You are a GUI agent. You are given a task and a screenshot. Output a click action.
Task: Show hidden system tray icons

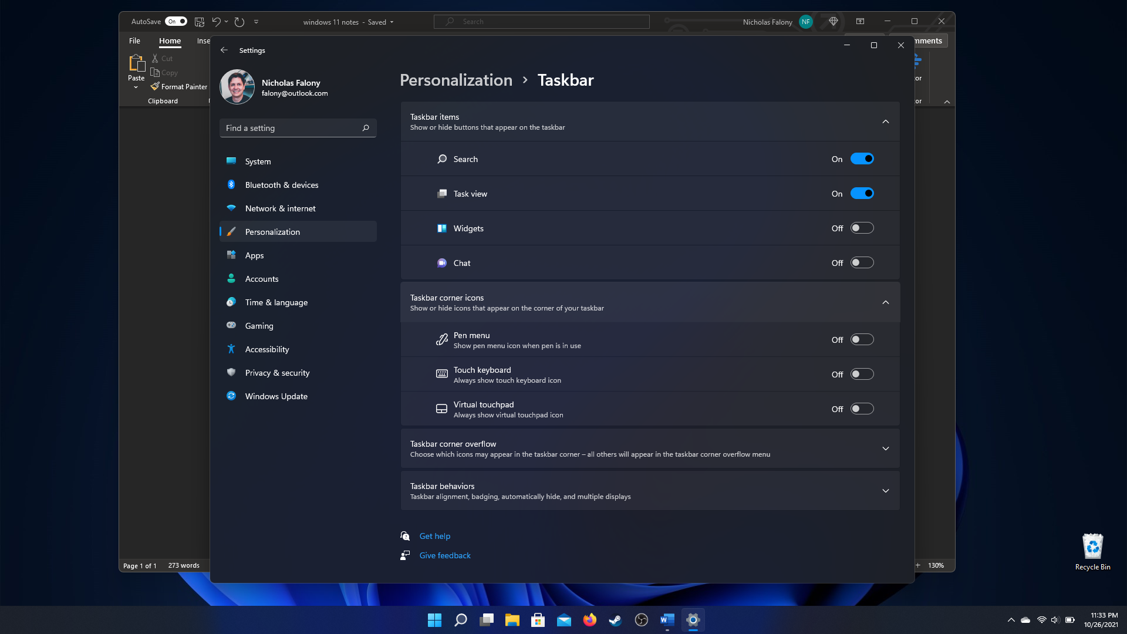tap(1011, 620)
